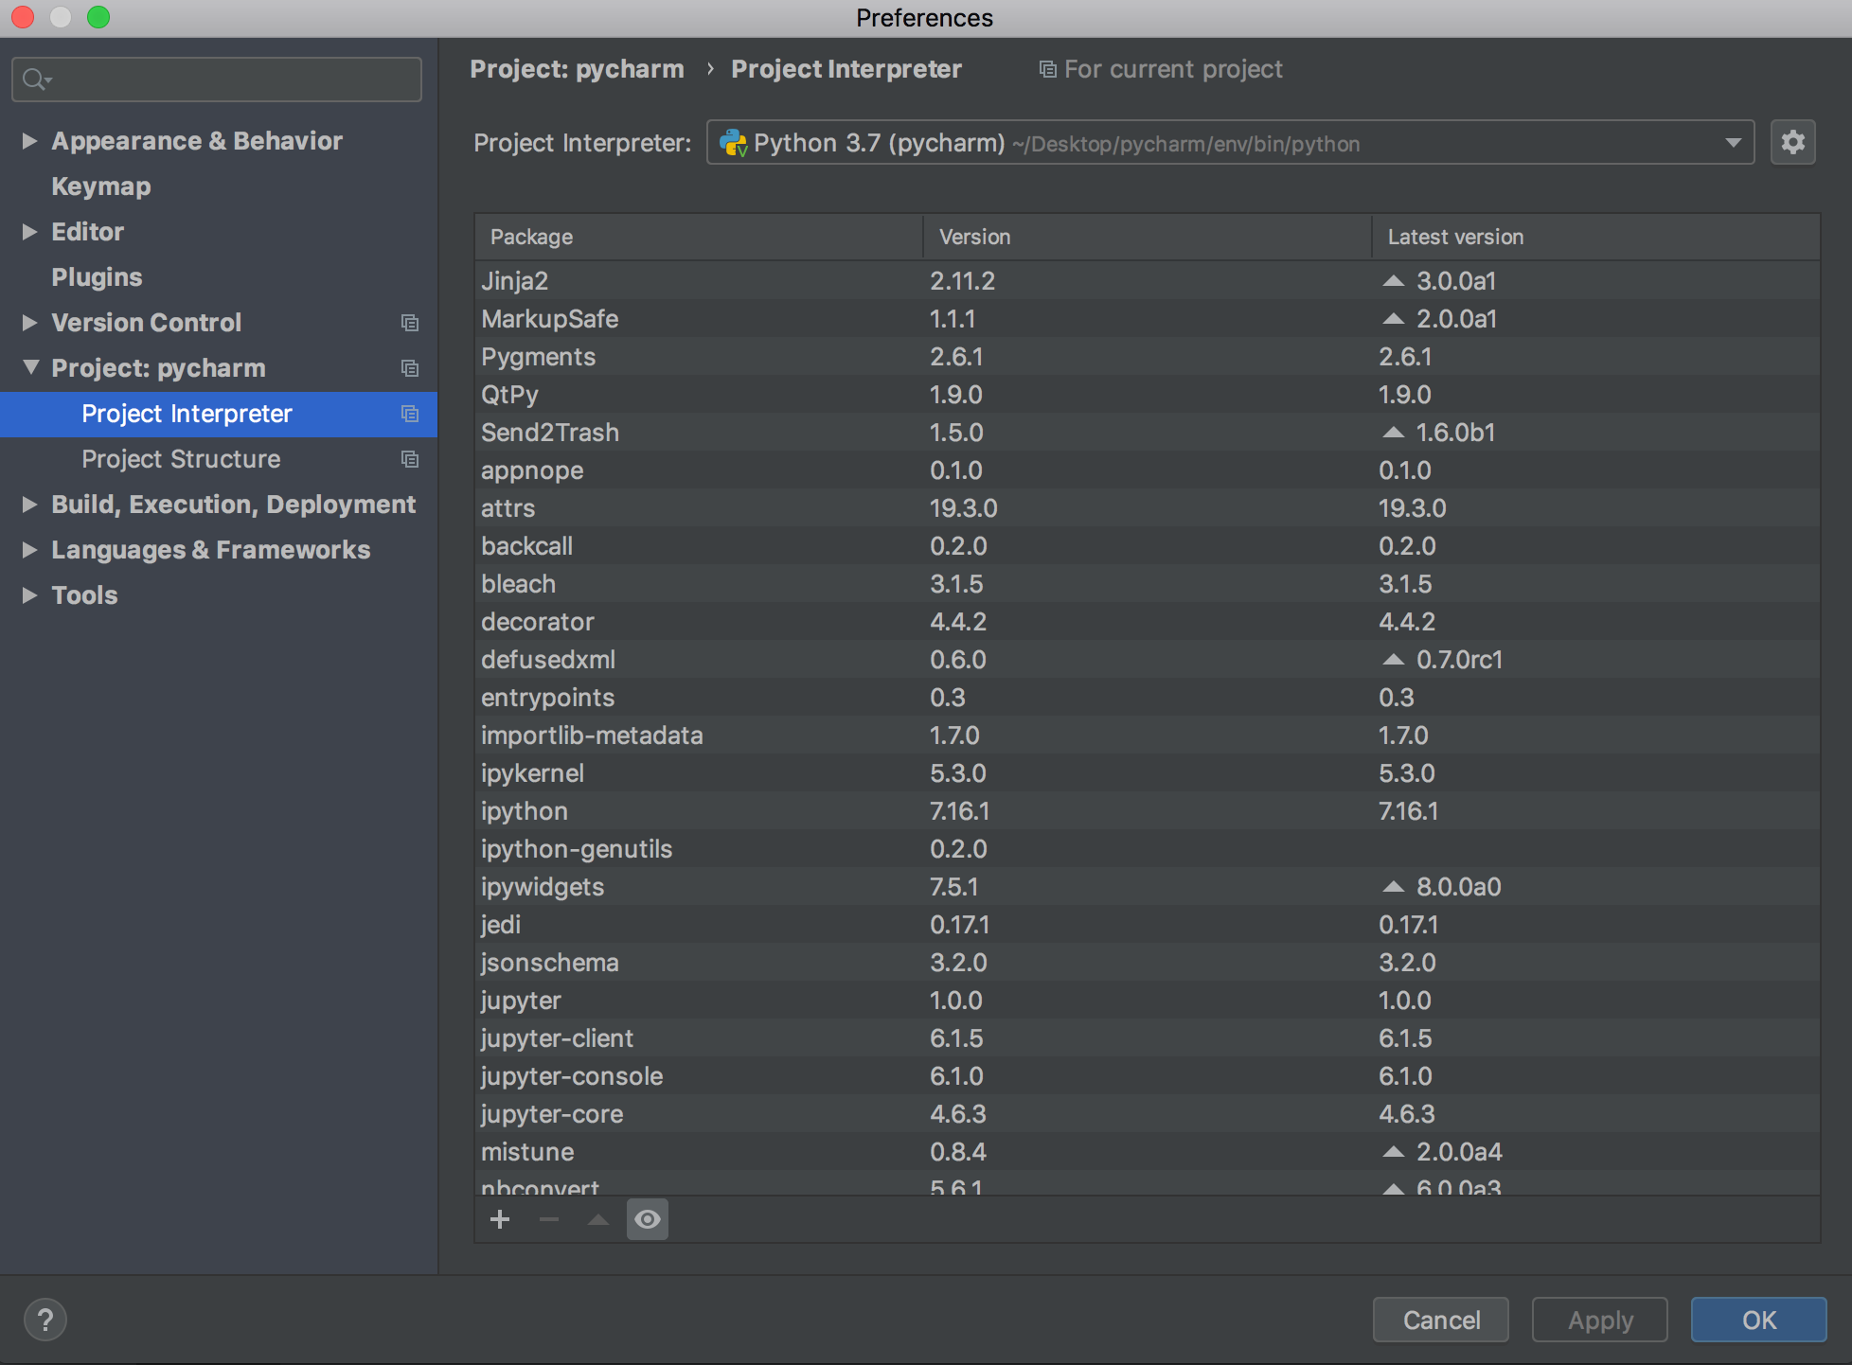Select the entrypoints package row
The height and width of the screenshot is (1365, 1852).
pos(1148,698)
